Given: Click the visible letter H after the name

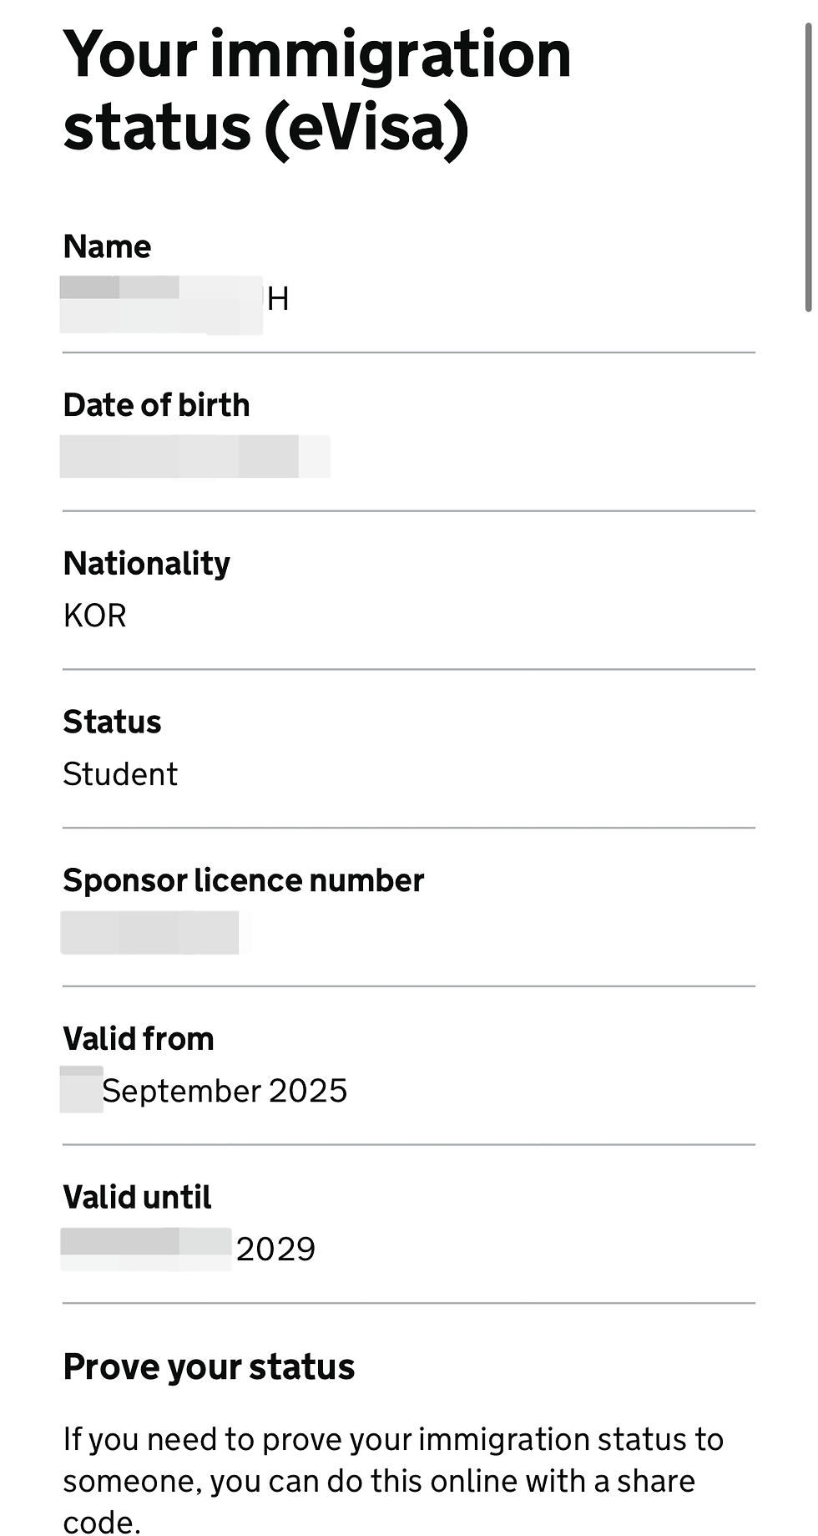Looking at the screenshot, I should (278, 300).
